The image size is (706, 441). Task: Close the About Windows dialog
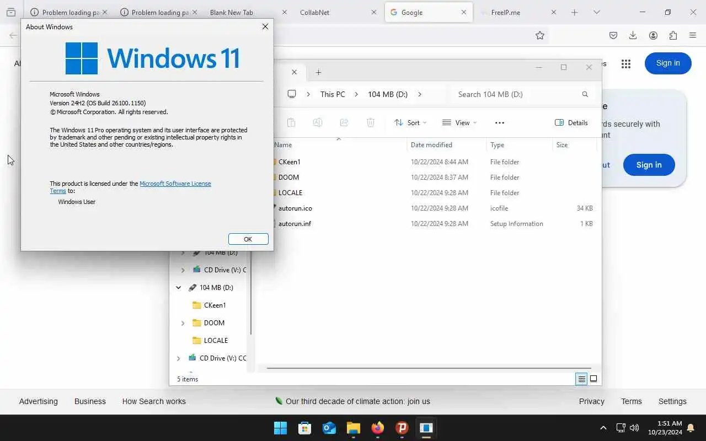click(265, 26)
